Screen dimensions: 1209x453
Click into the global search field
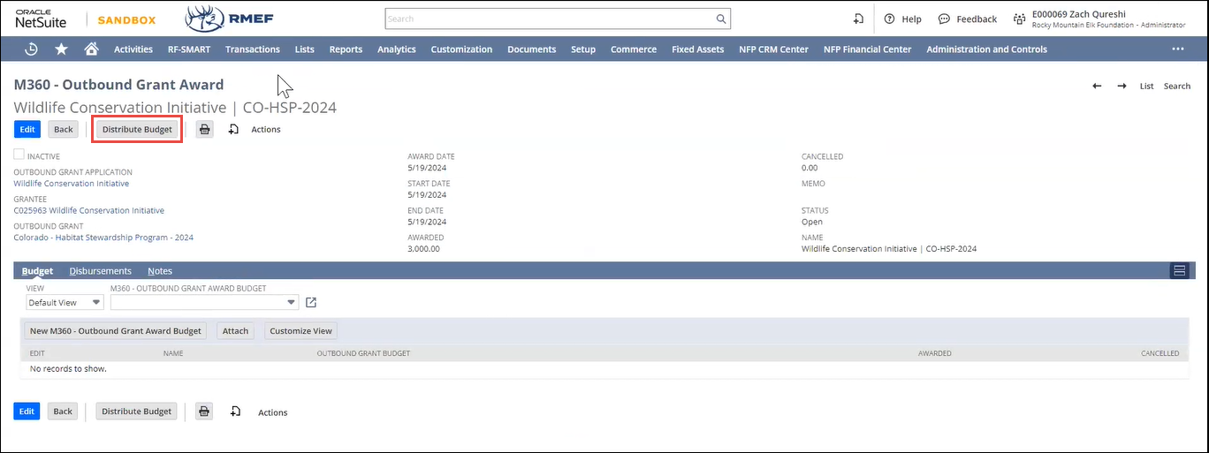pyautogui.click(x=548, y=19)
